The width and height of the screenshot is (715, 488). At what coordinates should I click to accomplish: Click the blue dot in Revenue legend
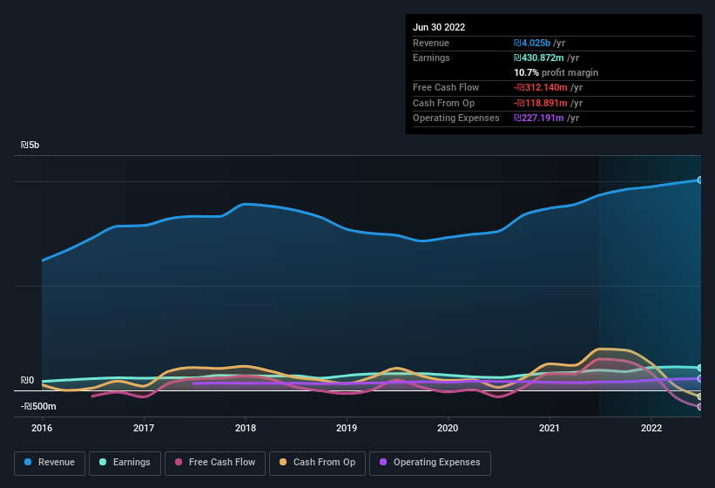tap(29, 463)
